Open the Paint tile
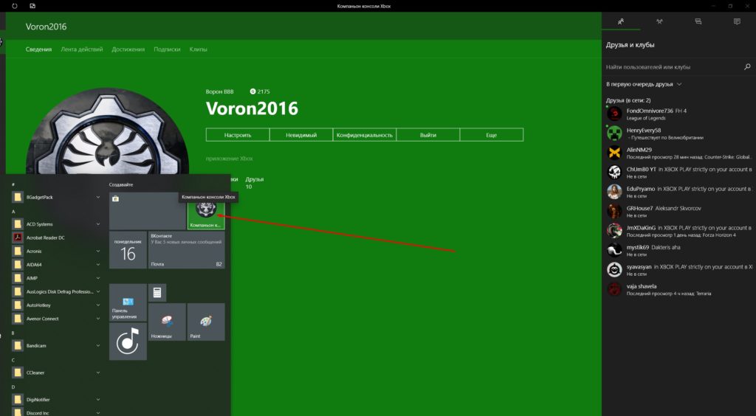Screen dimensions: 756x416 [x=206, y=322]
